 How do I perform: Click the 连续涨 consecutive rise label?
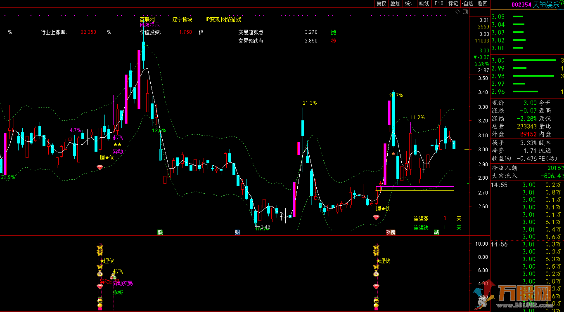(421, 218)
